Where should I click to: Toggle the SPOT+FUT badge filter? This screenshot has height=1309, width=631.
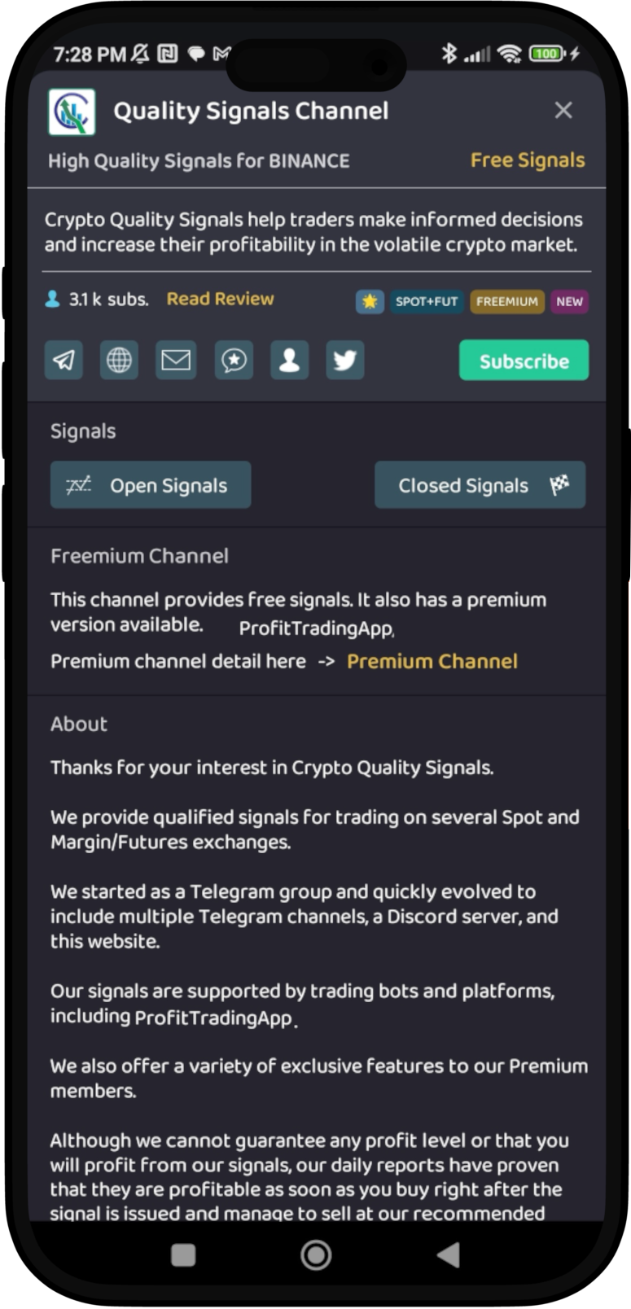(426, 302)
